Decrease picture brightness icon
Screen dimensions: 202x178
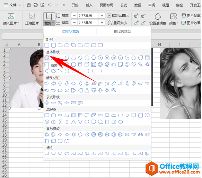click(x=143, y=23)
